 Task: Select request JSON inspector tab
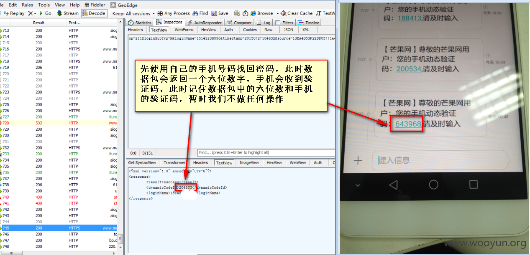click(x=289, y=30)
